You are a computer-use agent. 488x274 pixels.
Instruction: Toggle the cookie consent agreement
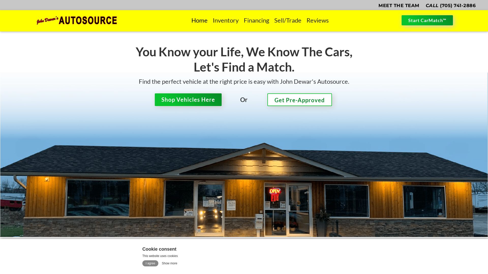click(150, 263)
